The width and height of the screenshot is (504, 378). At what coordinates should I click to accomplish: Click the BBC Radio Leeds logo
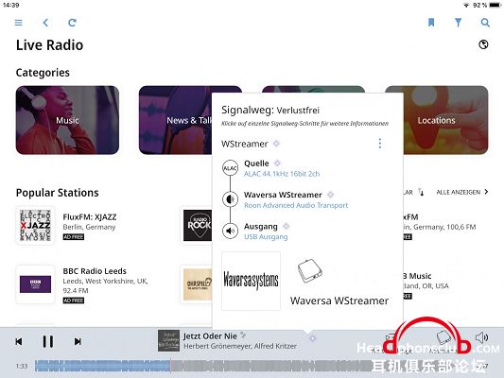click(x=35, y=284)
